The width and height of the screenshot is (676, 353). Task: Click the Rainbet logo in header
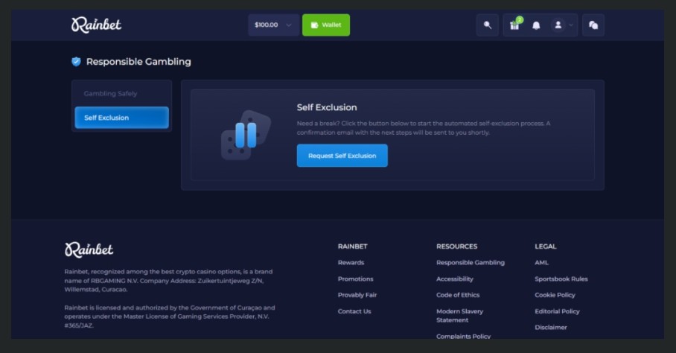(96, 25)
